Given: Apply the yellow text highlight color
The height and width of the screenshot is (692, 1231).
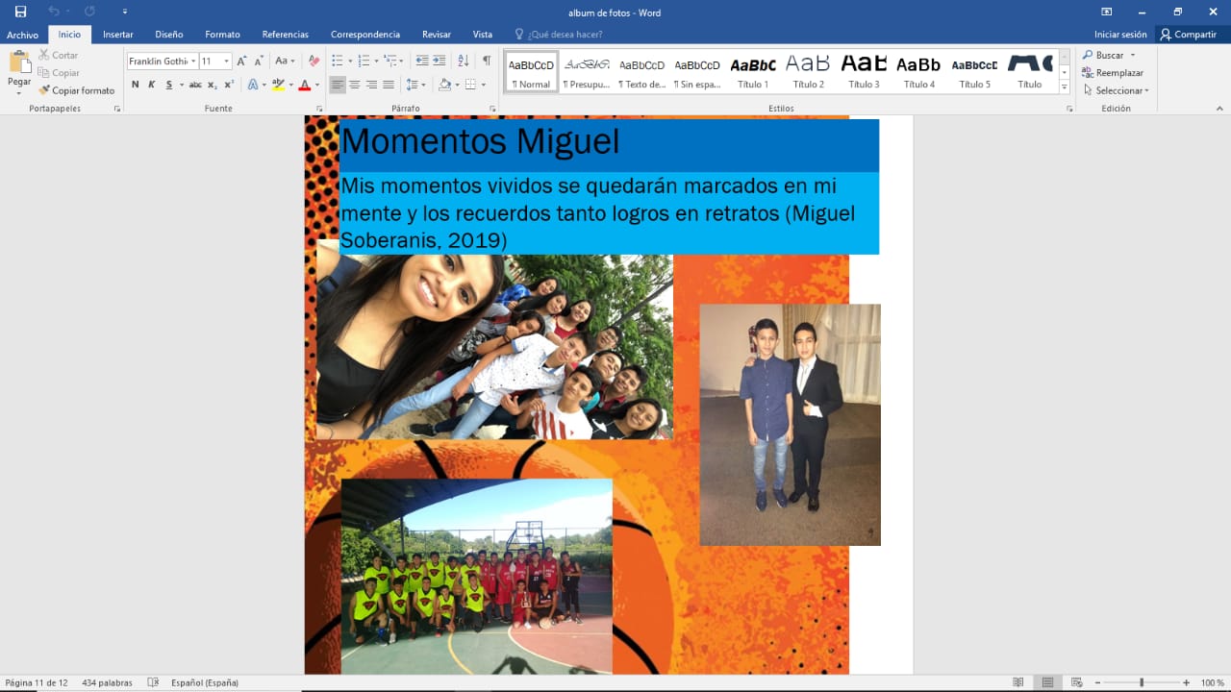Looking at the screenshot, I should 278,85.
